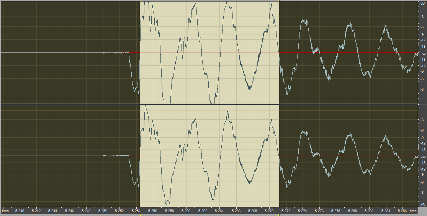
Task: Click the hms label at ruler's right end
Action: (x=413, y=211)
